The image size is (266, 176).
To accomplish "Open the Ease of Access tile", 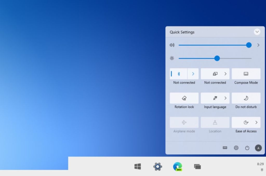I will pyautogui.click(x=246, y=122).
